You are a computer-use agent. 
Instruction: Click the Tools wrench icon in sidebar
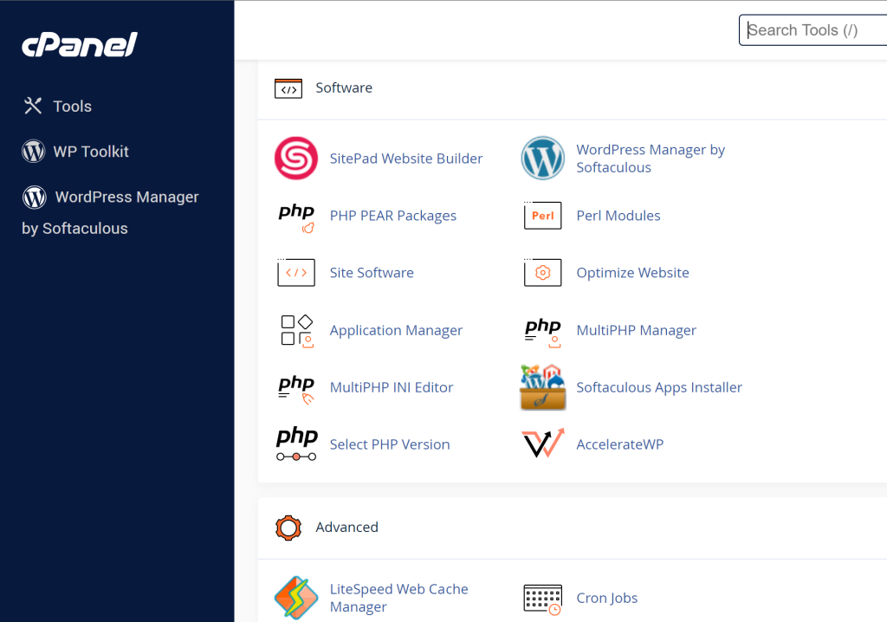tap(33, 106)
